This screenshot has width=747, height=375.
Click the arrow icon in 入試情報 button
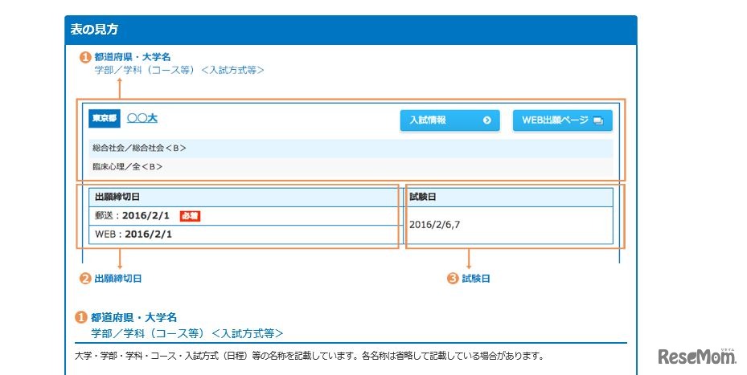[x=487, y=120]
